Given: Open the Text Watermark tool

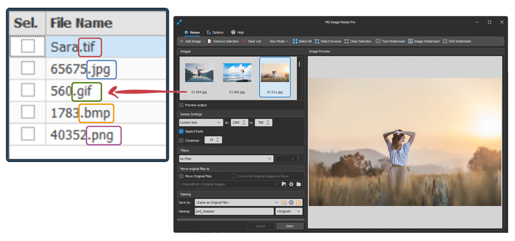Looking at the screenshot, I should 390,41.
